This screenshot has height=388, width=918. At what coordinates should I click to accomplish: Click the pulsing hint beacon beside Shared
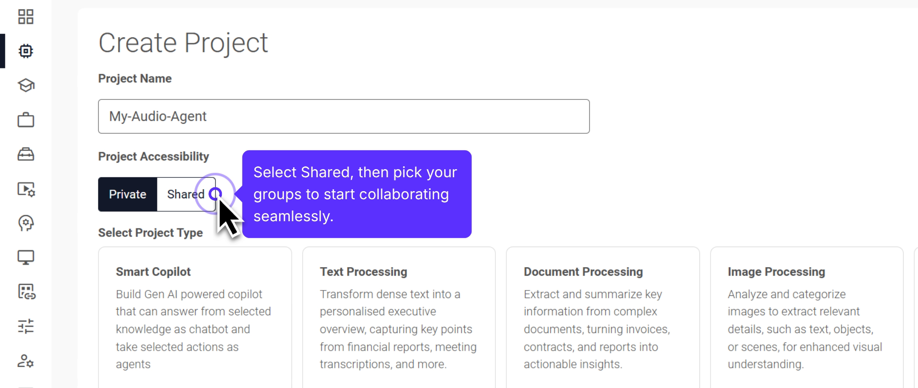click(x=215, y=194)
